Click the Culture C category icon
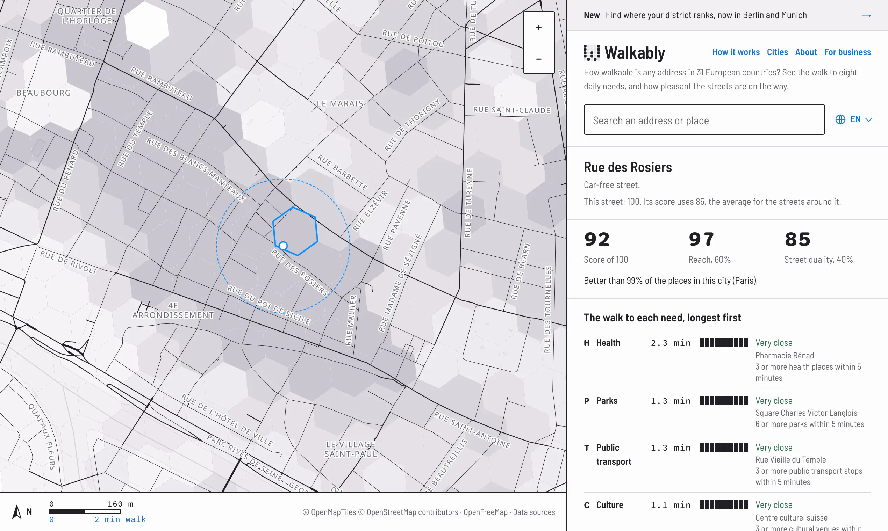Screen dimensions: 888x531 pos(587,505)
